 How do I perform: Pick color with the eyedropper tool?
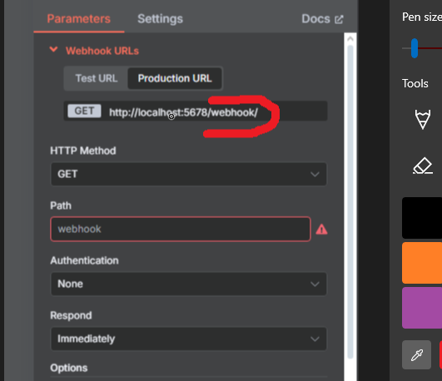point(416,354)
